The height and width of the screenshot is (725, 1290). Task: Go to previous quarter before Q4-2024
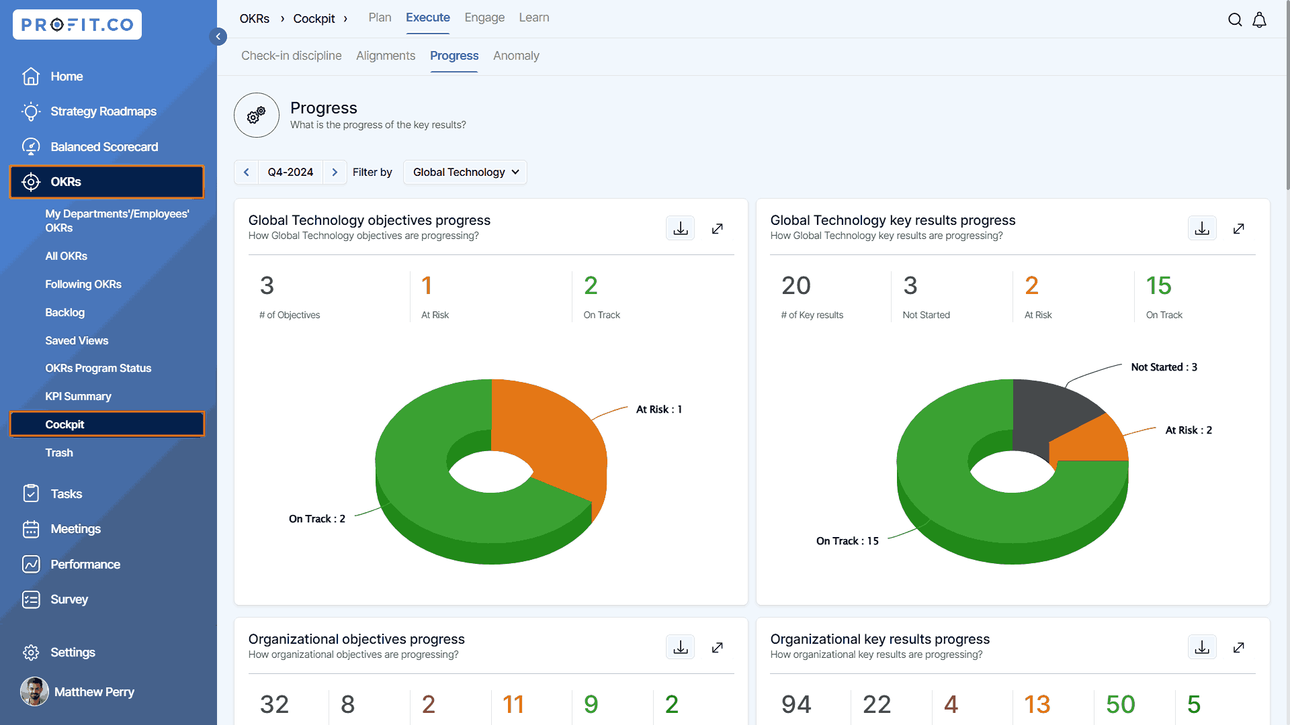point(247,172)
